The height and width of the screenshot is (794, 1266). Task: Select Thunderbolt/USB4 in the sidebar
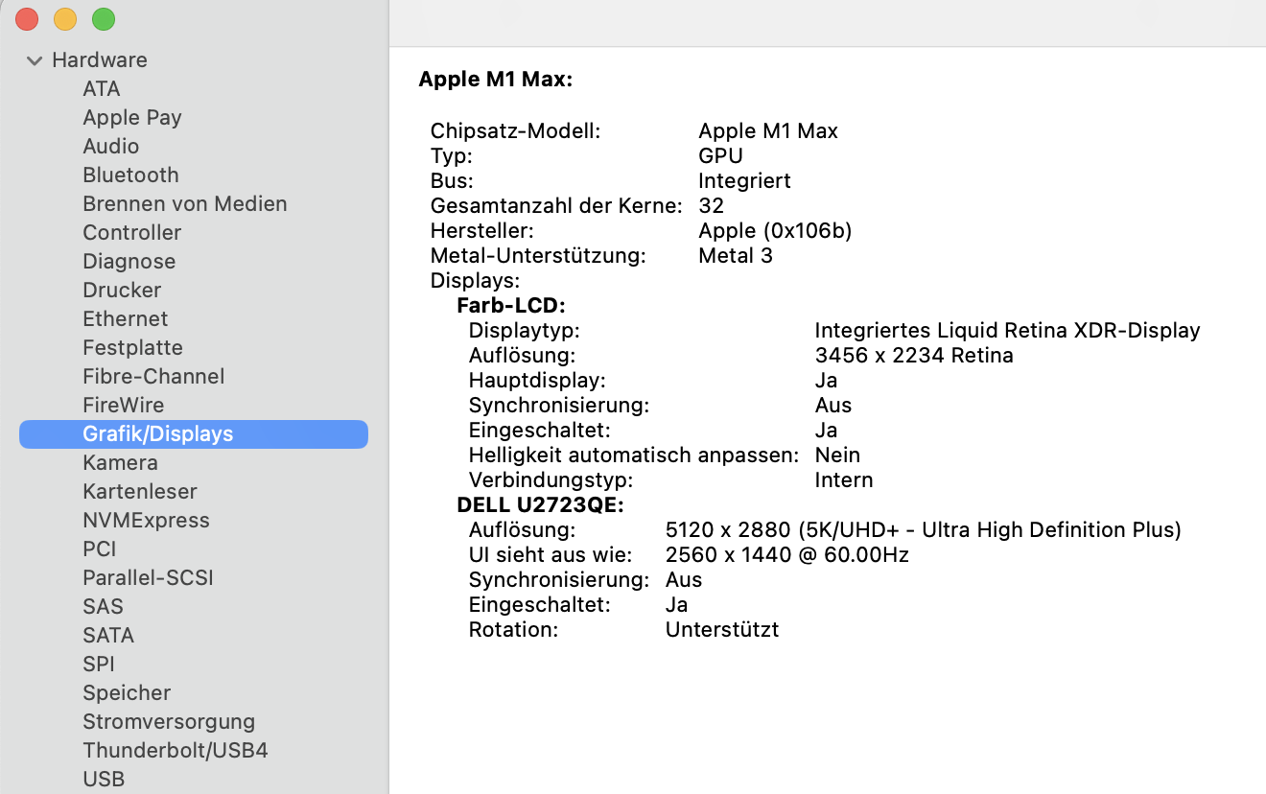click(x=176, y=751)
